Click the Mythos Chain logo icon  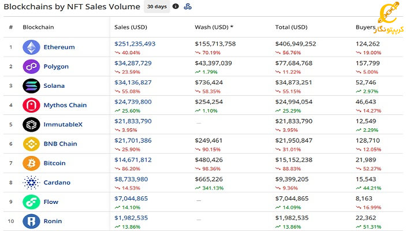point(31,105)
